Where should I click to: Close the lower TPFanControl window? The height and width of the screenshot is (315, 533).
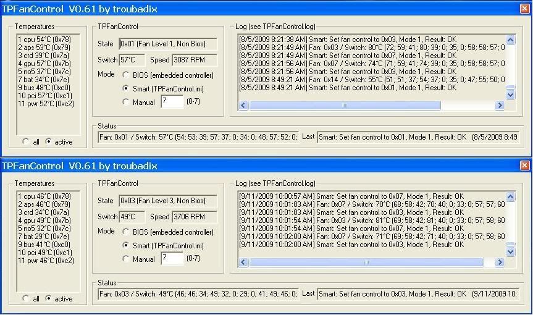tap(524, 166)
